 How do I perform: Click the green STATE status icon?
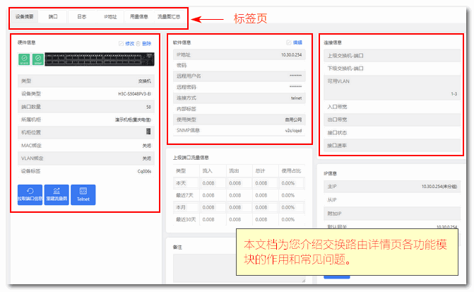point(24,59)
